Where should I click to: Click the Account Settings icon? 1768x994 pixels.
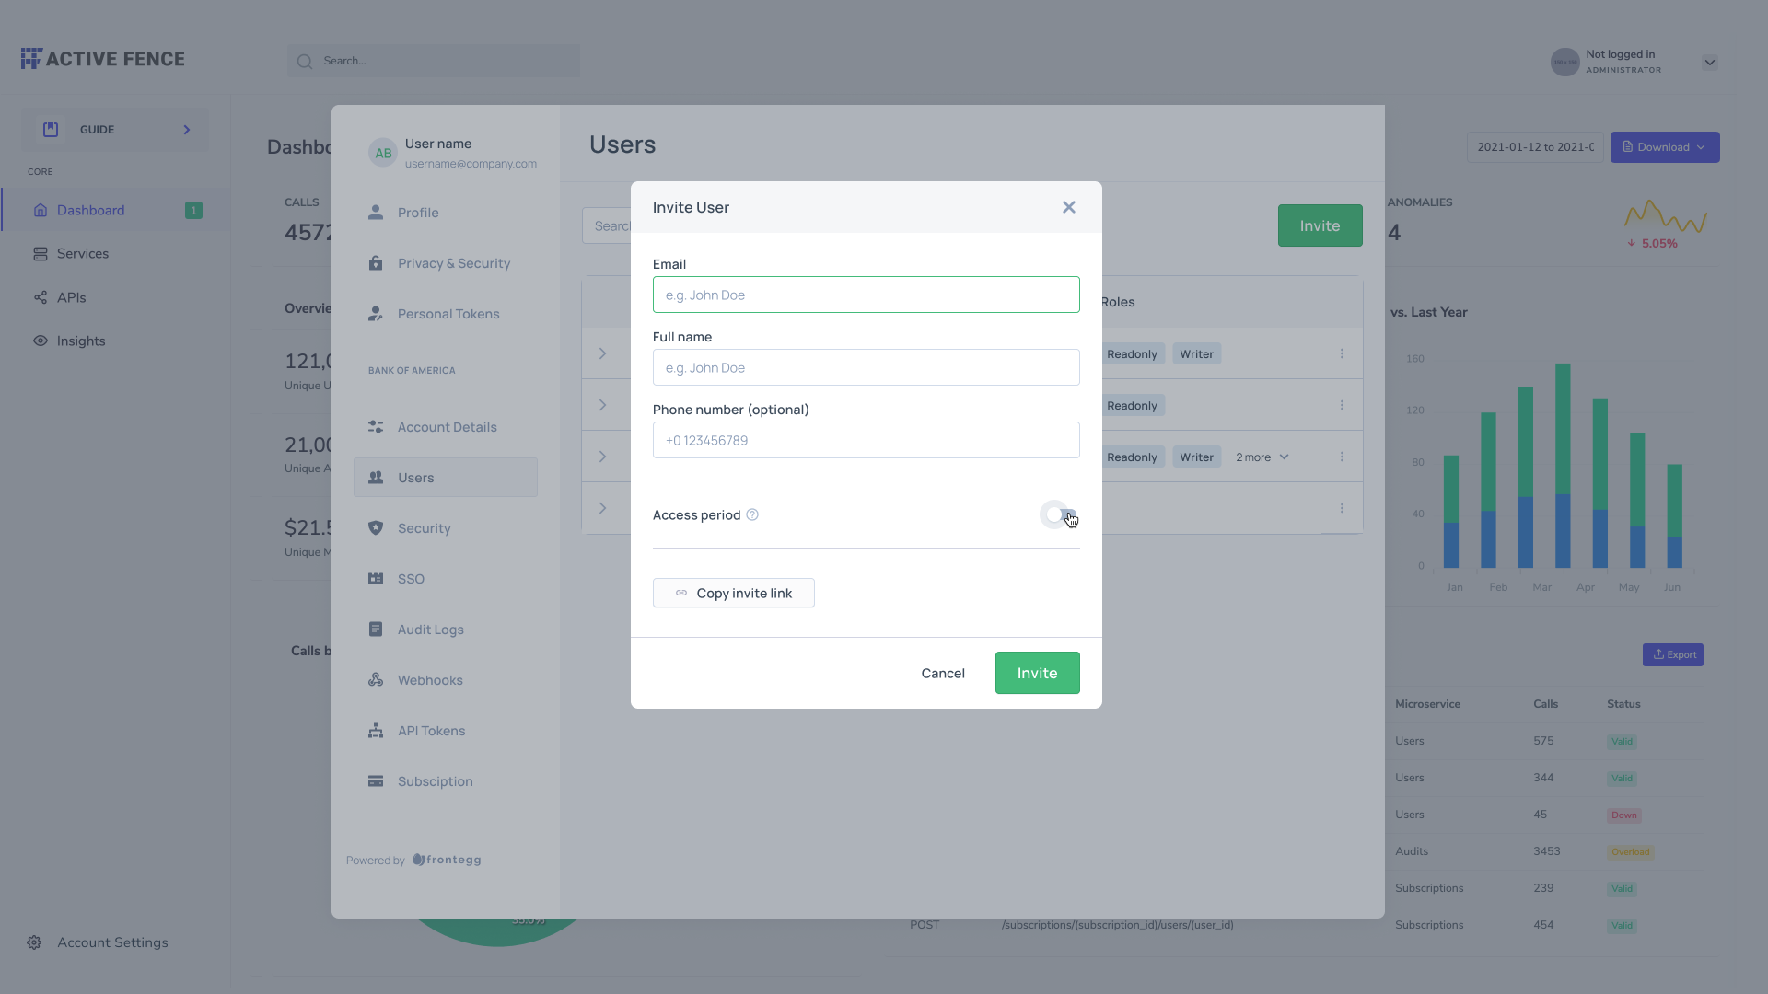tap(34, 942)
